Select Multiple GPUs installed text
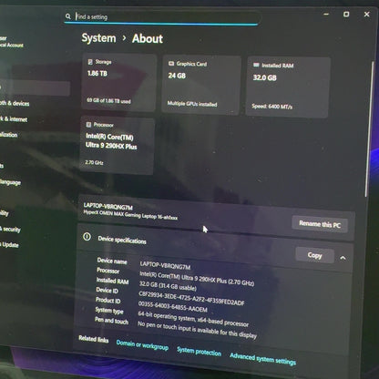 pyautogui.click(x=192, y=104)
